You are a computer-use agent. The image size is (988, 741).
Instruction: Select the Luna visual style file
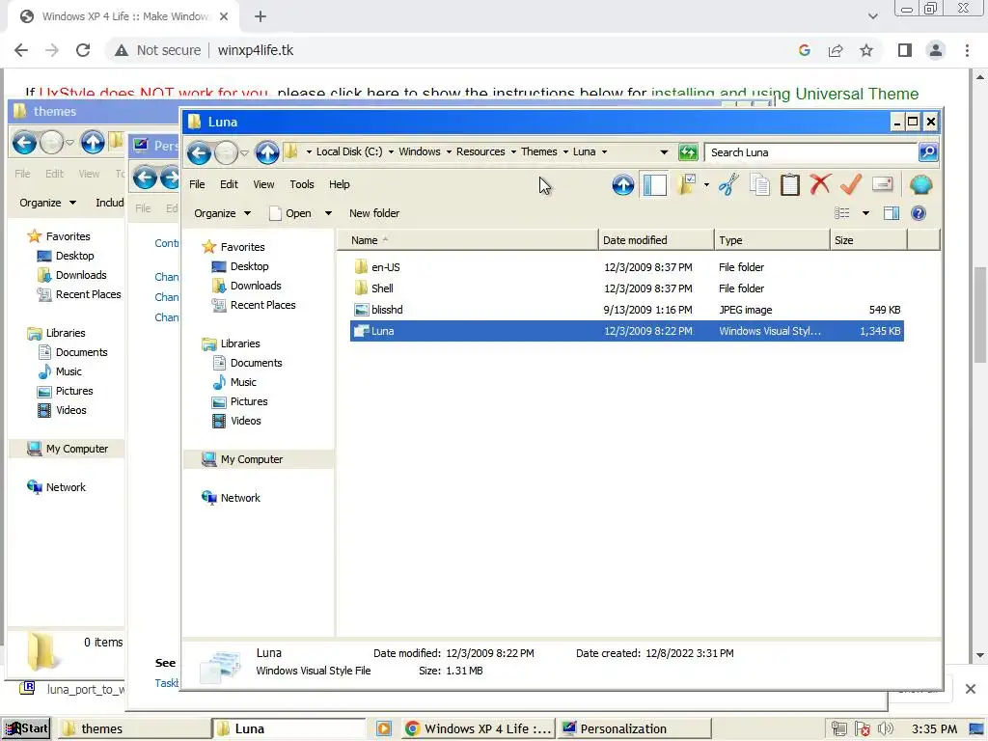pos(627,332)
